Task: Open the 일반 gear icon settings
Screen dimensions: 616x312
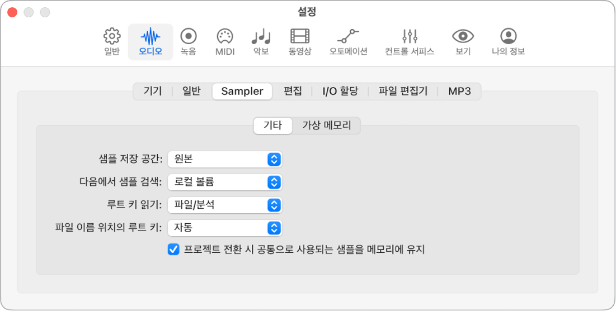Action: click(x=112, y=37)
